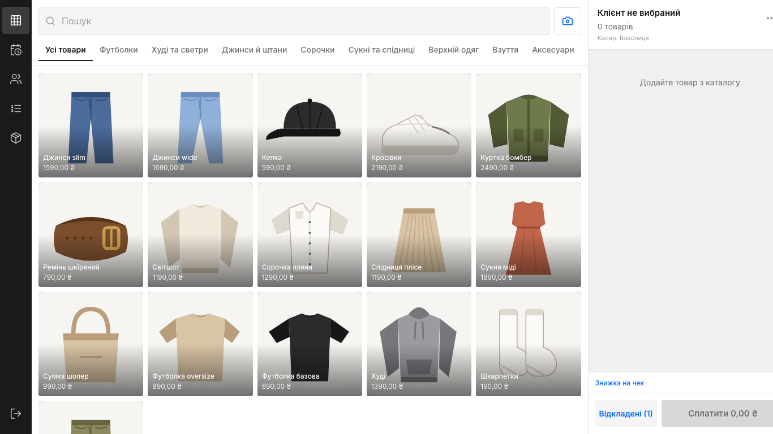Click the Знижка на чек link
Screen dimensions: 773x434
[620, 383]
